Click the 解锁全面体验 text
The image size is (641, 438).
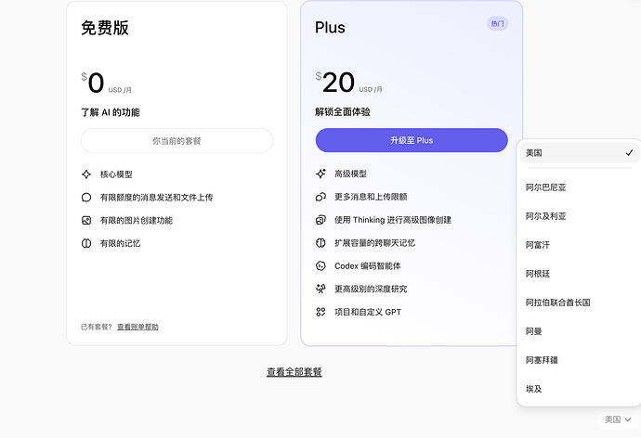coord(343,112)
